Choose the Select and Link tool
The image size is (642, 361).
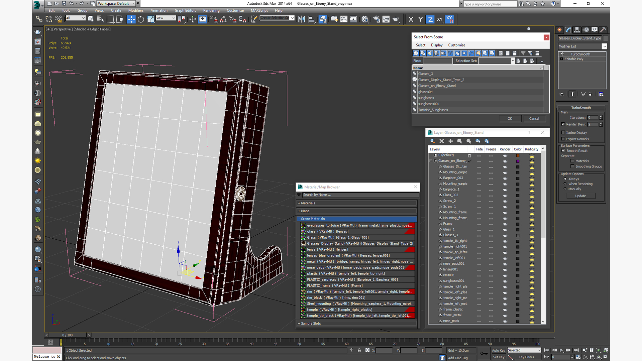(39, 19)
